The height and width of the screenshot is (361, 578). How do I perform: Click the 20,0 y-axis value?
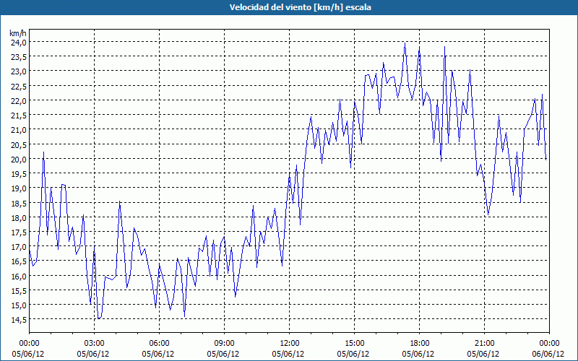coord(18,159)
